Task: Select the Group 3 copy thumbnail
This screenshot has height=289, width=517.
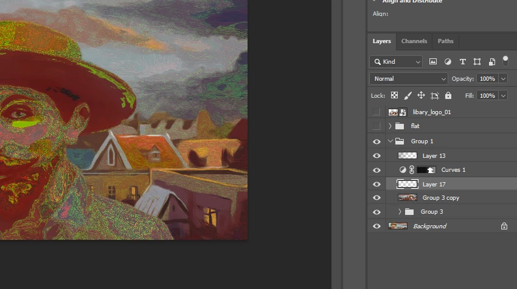Action: click(x=408, y=197)
